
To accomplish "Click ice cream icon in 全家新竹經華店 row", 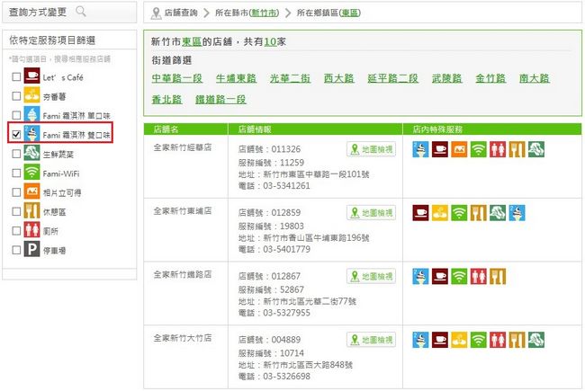I will pos(420,149).
